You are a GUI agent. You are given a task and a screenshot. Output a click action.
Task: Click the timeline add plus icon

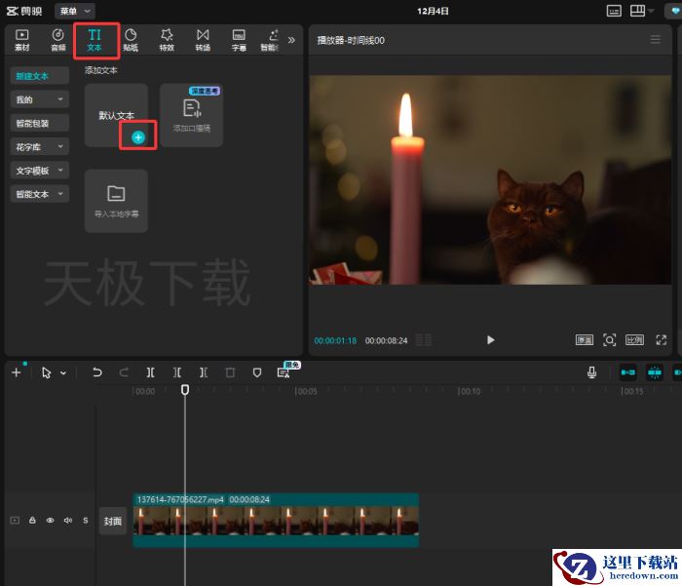point(17,372)
